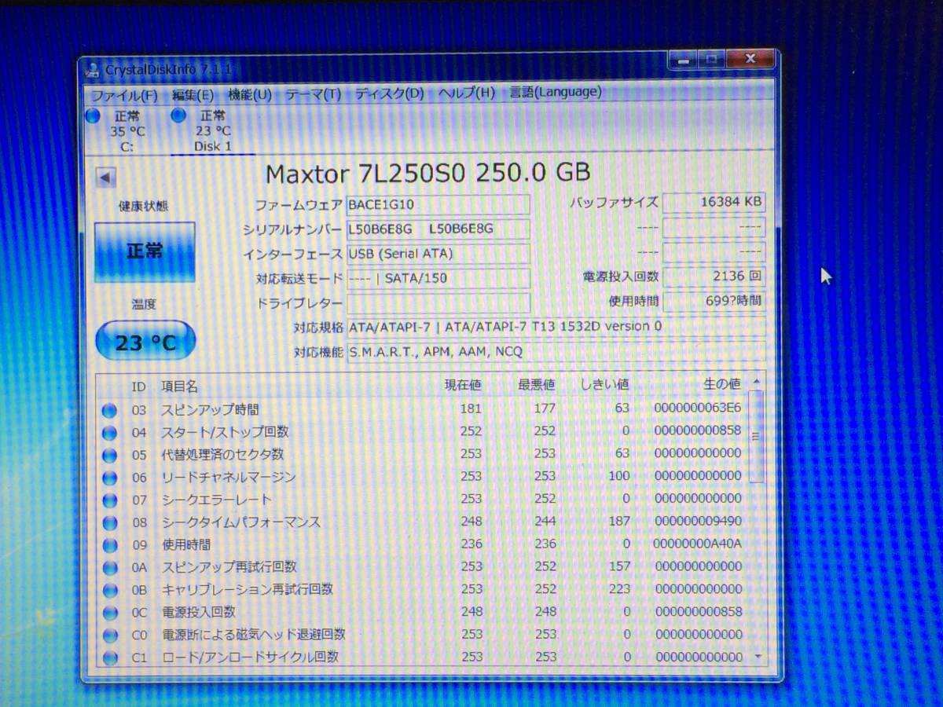
Task: Click current value 181
Action: 471,408
